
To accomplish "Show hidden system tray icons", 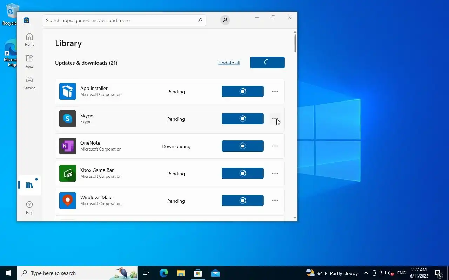I will pyautogui.click(x=366, y=273).
